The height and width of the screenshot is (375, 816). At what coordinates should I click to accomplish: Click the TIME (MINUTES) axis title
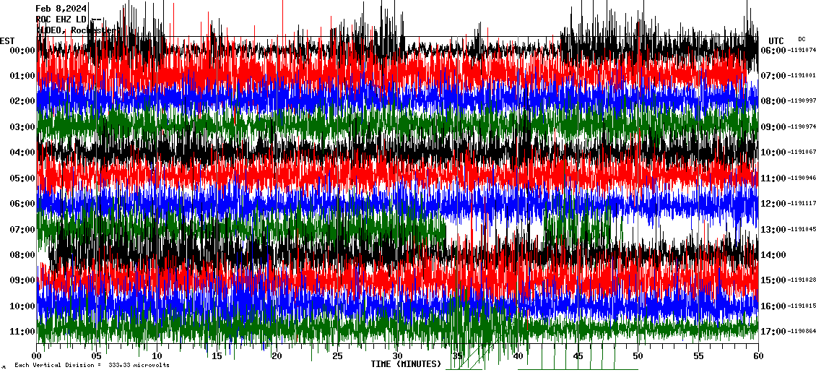407,364
